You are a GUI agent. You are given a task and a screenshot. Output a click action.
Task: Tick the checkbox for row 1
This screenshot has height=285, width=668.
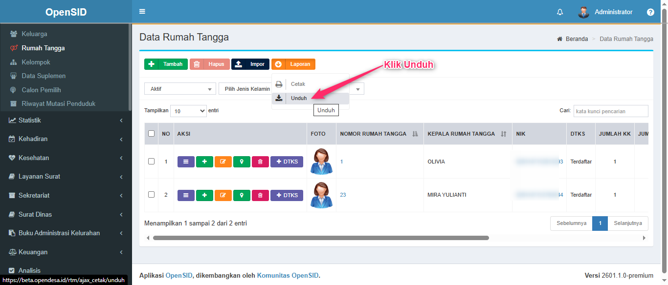(151, 162)
